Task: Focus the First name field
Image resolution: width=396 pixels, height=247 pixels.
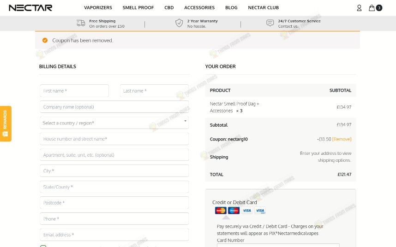Action: (x=74, y=91)
